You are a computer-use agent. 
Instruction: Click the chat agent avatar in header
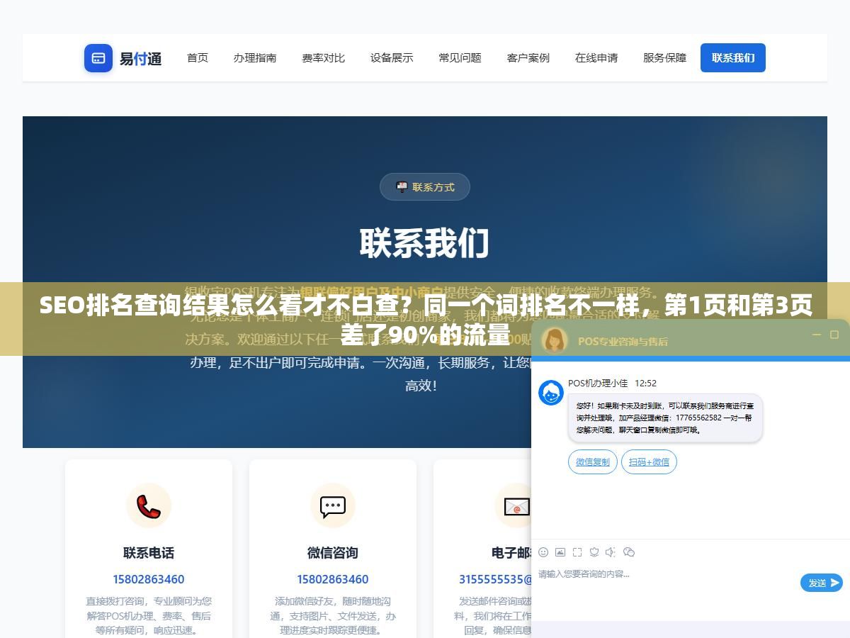click(x=554, y=340)
